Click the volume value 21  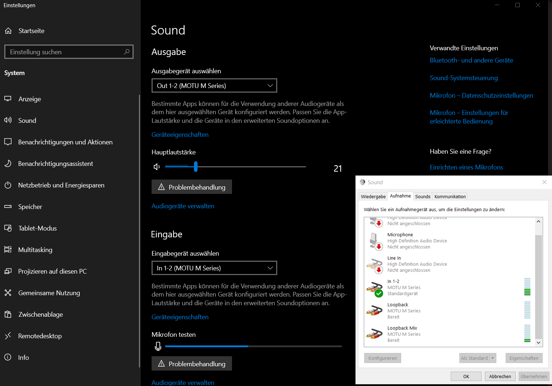(x=338, y=168)
